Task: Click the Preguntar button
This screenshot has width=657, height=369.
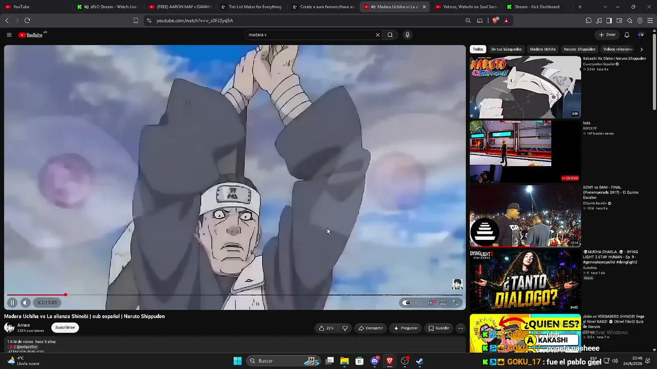Action: [x=405, y=328]
